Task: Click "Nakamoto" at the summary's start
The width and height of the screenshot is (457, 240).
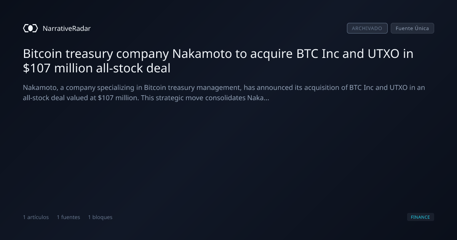Action: [x=40, y=88]
